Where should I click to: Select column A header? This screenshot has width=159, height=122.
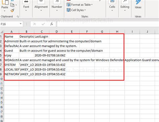pos(11,32)
